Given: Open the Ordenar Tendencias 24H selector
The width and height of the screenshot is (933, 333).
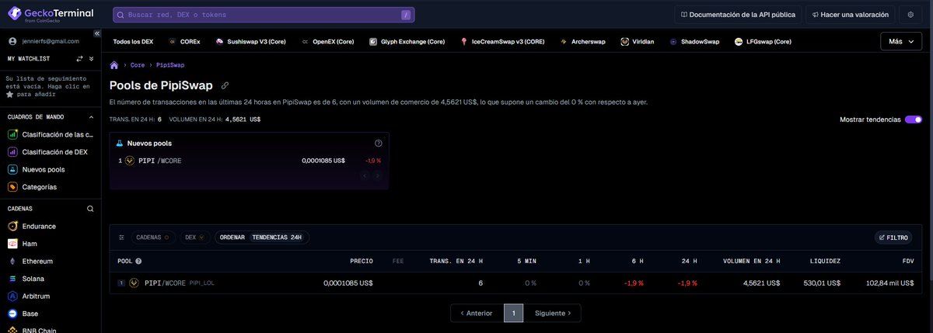Looking at the screenshot, I should pyautogui.click(x=261, y=238).
